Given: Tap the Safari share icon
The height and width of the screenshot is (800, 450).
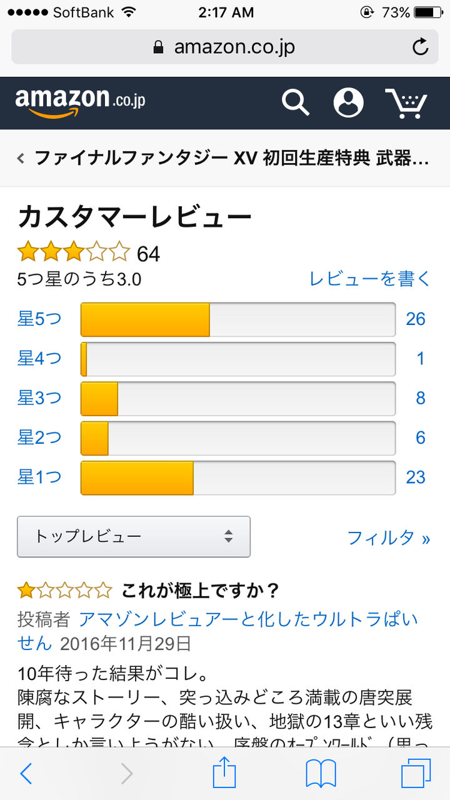Looking at the screenshot, I should 224,774.
